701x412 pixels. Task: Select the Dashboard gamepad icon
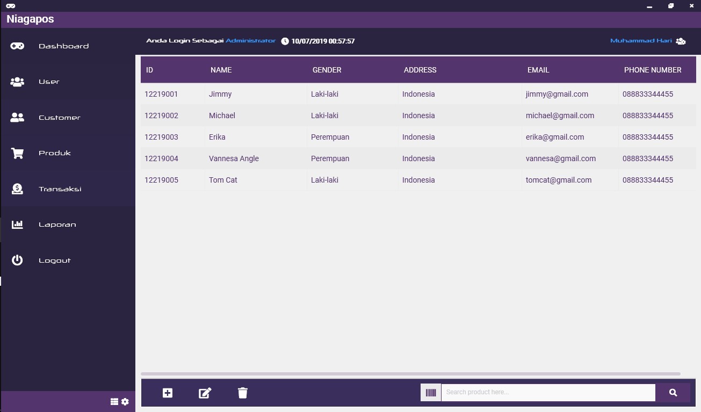coord(17,46)
